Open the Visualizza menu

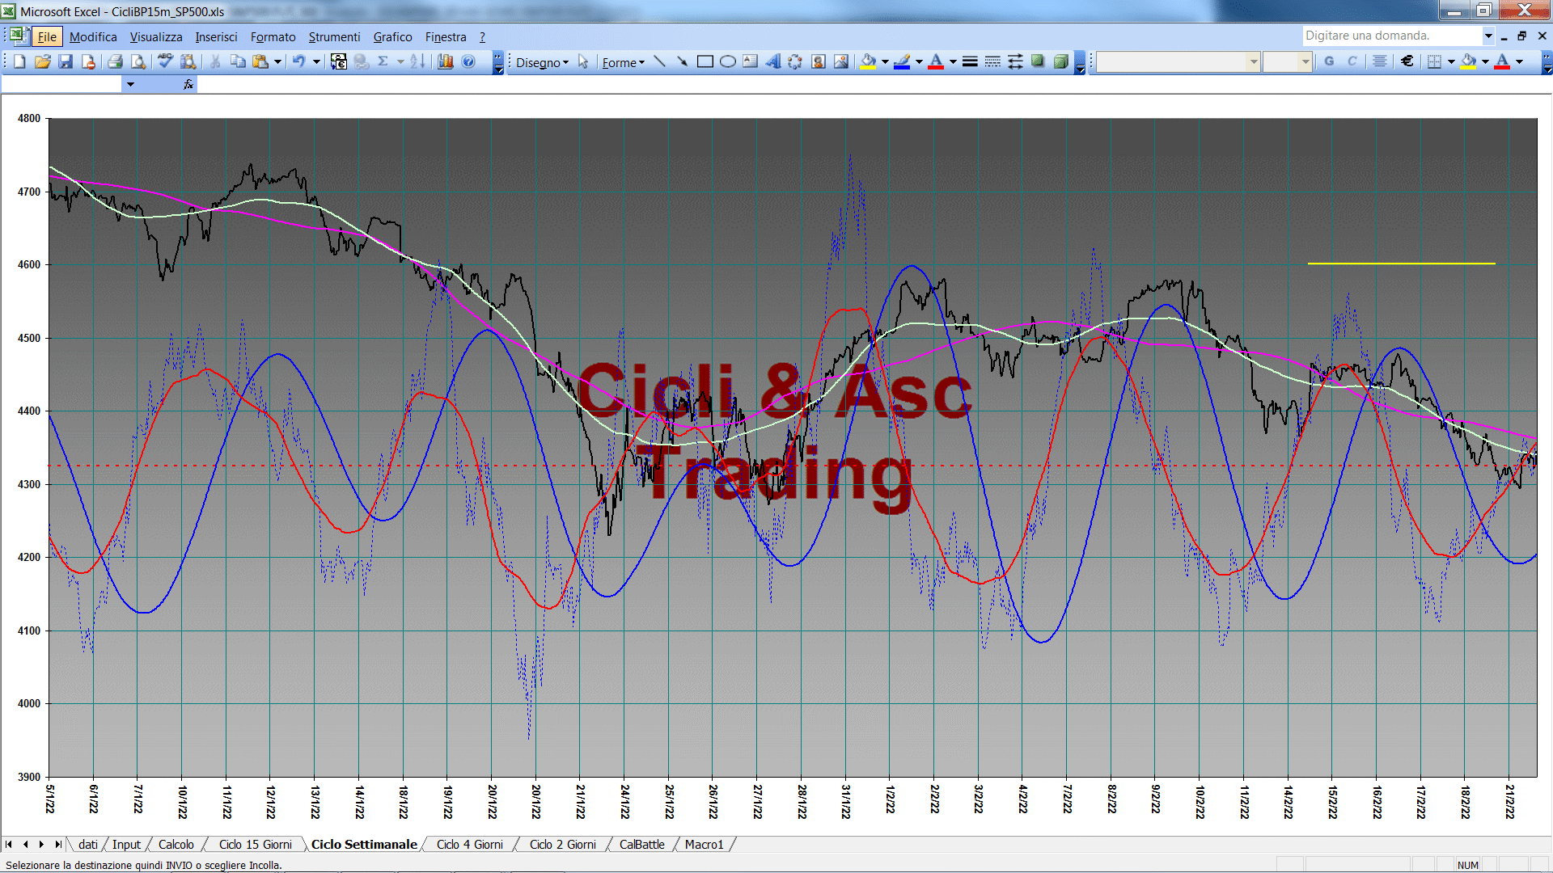click(156, 37)
